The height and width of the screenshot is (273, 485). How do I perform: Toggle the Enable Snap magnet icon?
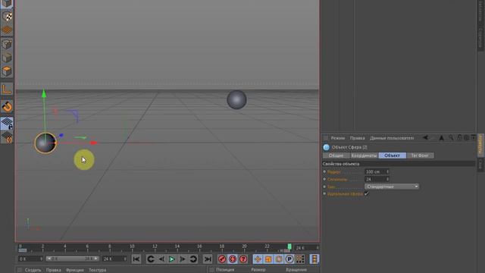pos(7,106)
